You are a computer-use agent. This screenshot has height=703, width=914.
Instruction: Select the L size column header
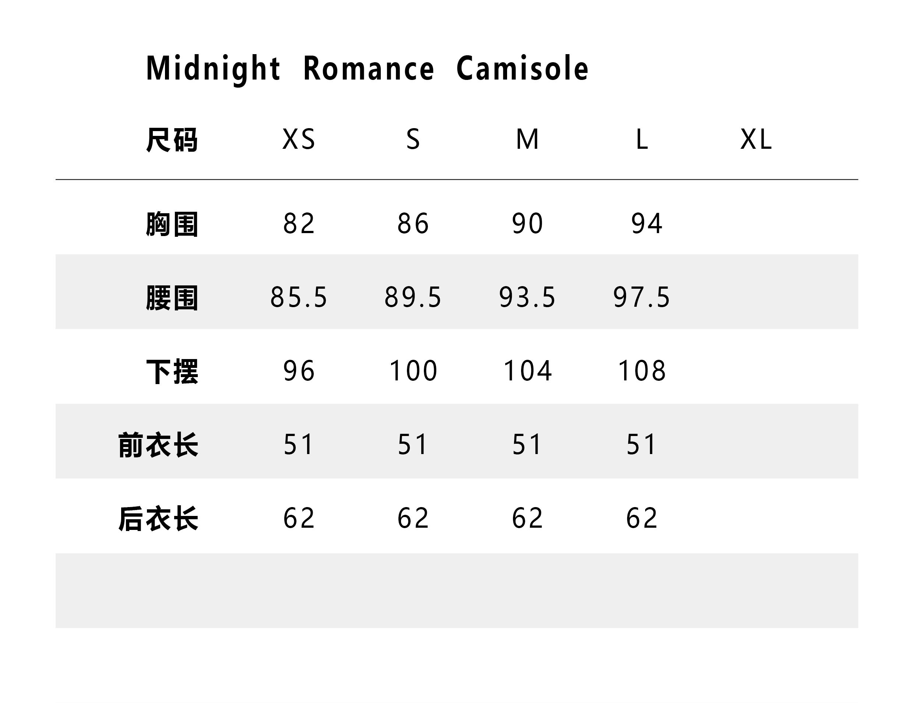641,139
